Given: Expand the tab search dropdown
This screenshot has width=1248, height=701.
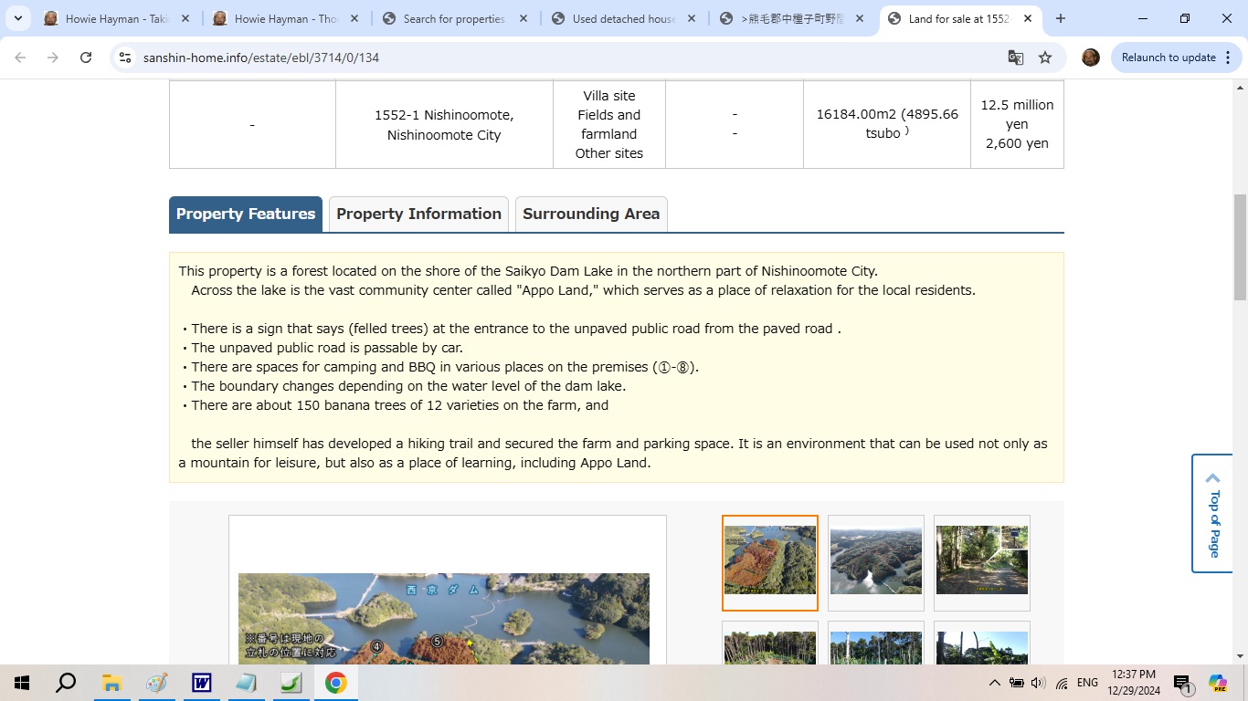Looking at the screenshot, I should (18, 18).
